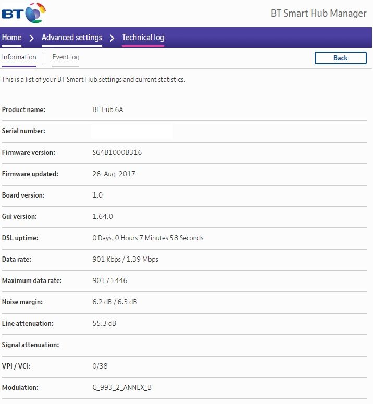373x404 pixels.
Task: Click the Board version label
Action: 23,195
